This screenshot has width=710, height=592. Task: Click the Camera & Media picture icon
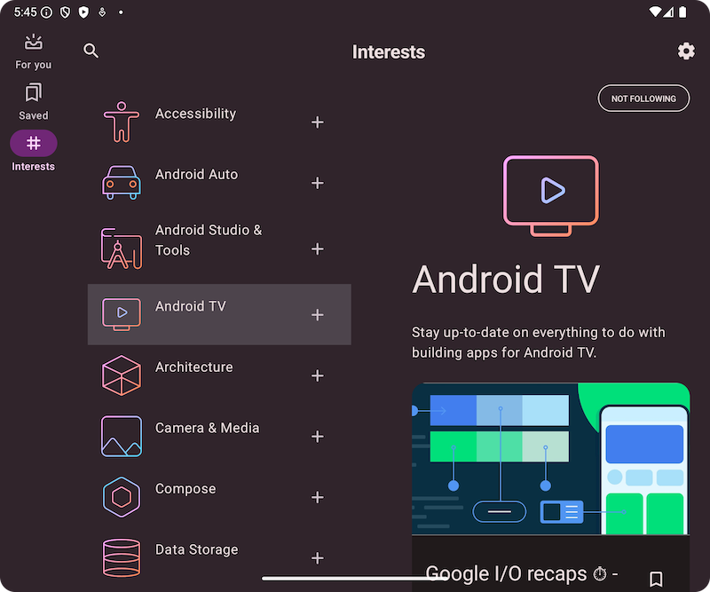click(x=122, y=437)
